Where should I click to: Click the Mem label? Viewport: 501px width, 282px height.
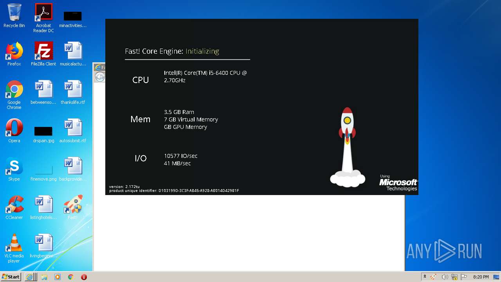click(x=140, y=119)
